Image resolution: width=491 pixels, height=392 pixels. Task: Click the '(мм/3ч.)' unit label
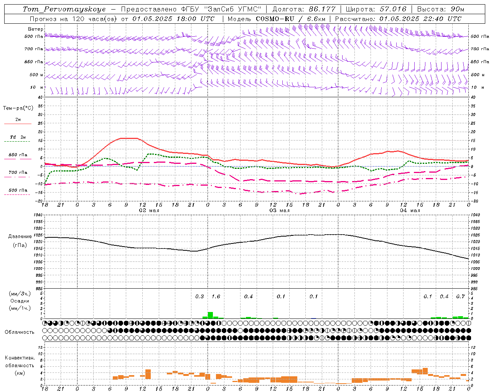20,294
